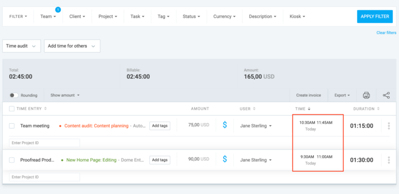Open the FILTER dropdown
Viewport: 399px width, 194px height.
(18, 17)
